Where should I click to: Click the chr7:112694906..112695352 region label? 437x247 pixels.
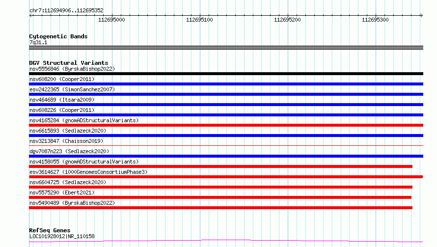click(x=66, y=10)
